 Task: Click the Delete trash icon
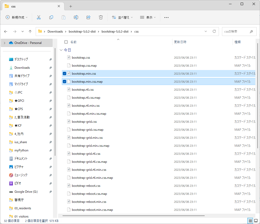(101, 17)
